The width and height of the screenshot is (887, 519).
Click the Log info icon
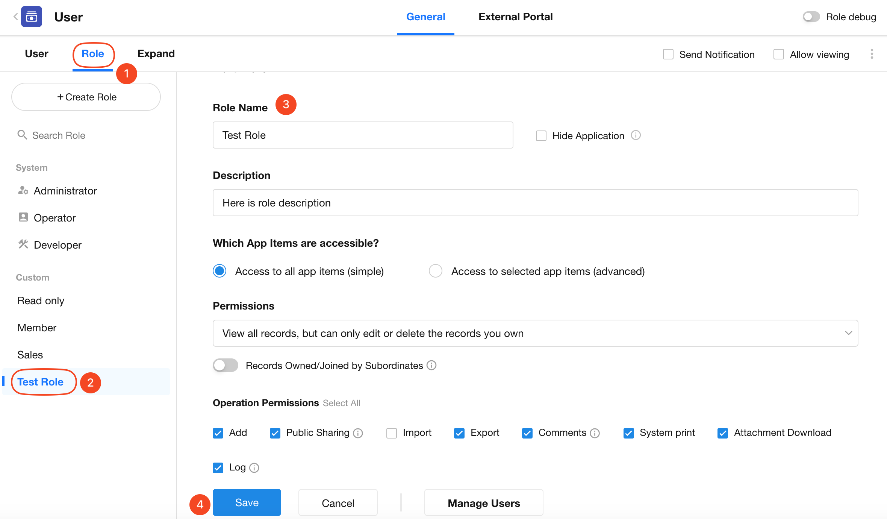point(254,468)
